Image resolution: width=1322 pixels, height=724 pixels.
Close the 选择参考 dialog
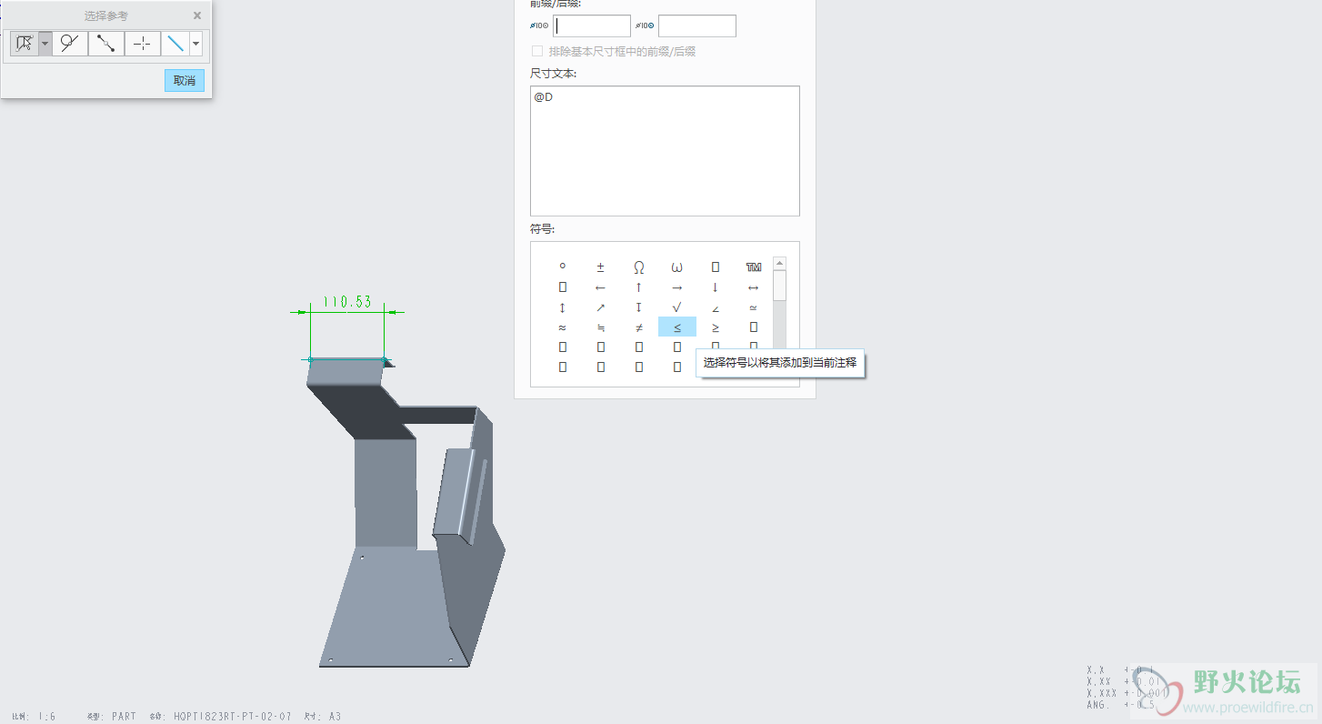pyautogui.click(x=197, y=15)
